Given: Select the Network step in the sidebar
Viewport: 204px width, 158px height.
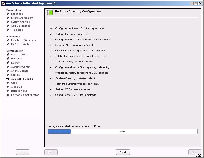Looking at the screenshot, I should point(16,62).
